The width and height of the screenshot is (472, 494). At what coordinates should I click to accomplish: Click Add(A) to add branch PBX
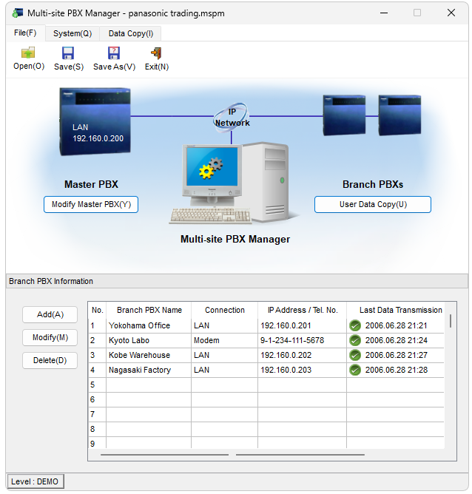(x=50, y=314)
